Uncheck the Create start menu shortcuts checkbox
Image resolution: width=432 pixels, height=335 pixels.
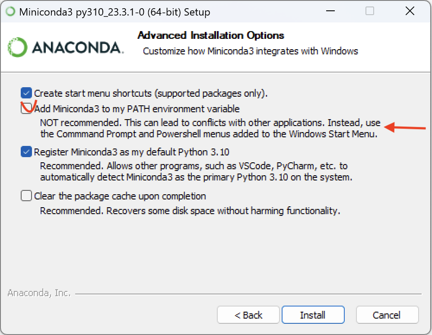coord(26,93)
